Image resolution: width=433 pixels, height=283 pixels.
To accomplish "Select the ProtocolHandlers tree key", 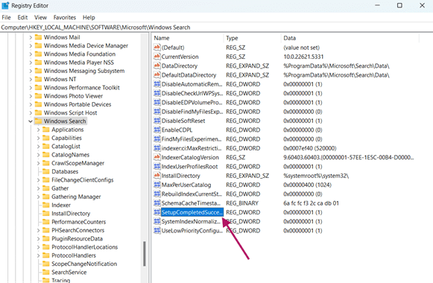I will tap(74, 255).
